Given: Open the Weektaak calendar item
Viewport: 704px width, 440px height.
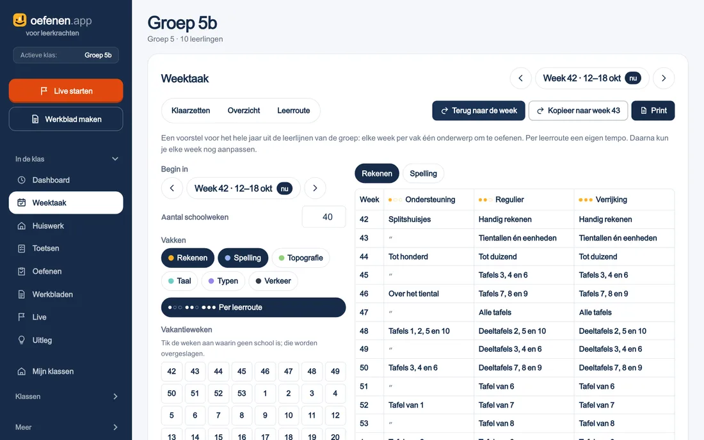Looking at the screenshot, I should [65, 203].
